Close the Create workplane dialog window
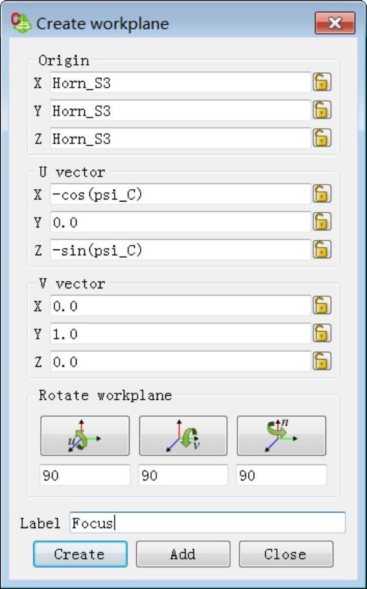This screenshot has height=589, width=367. [335, 23]
